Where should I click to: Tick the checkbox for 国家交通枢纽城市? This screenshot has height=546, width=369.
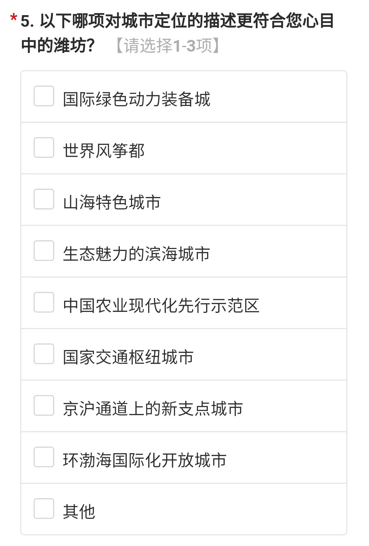pos(44,354)
